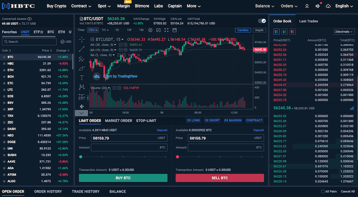Toggle the dark mode switch
The width and height of the screenshot is (358, 197).
click(262, 21)
